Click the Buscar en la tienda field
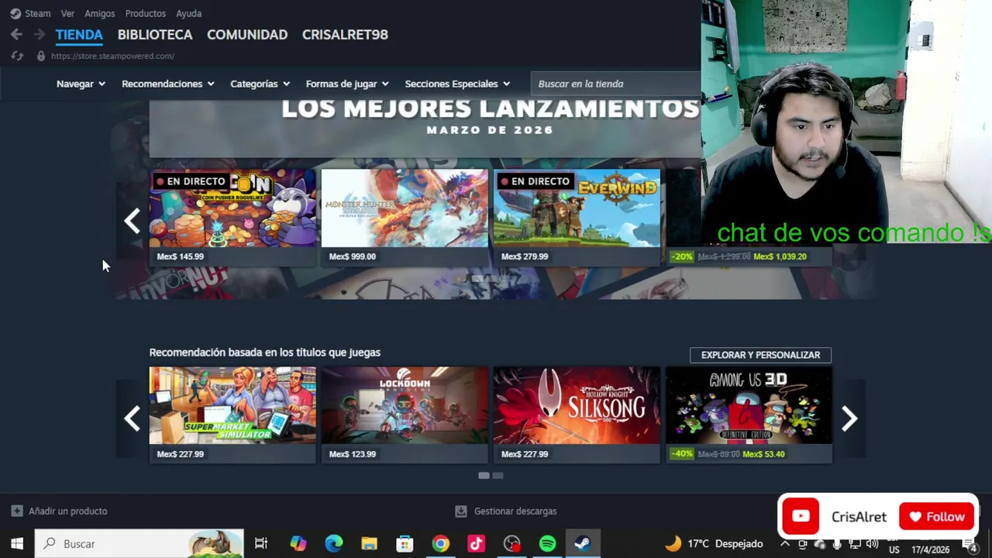992x558 pixels. click(x=615, y=84)
